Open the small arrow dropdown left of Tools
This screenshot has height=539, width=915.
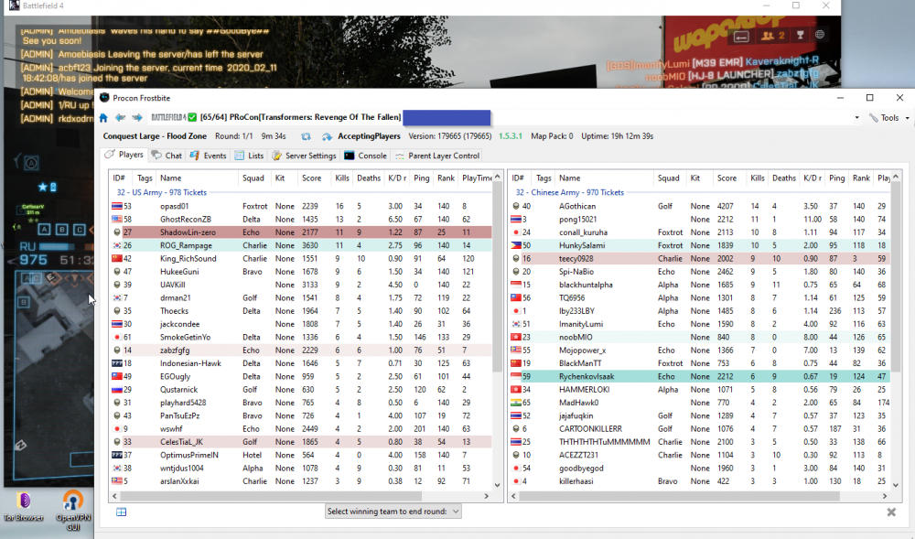coord(857,118)
